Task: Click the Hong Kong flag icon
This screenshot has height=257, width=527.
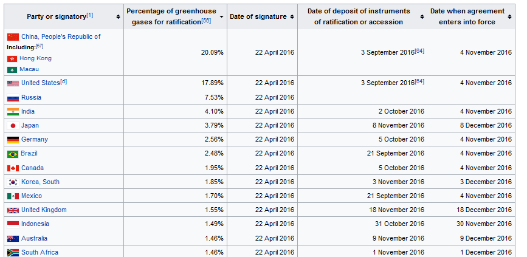Action: pos(12,59)
